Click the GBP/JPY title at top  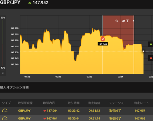point(10,2)
